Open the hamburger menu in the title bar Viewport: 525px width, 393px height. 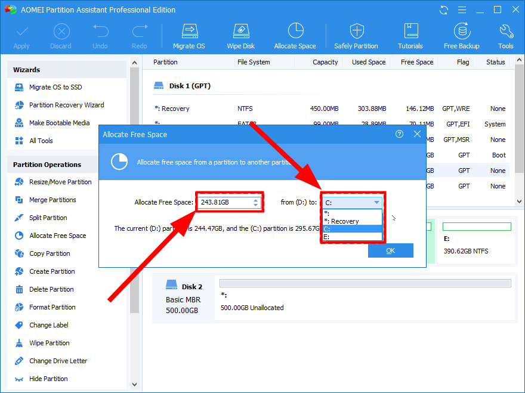(x=462, y=9)
